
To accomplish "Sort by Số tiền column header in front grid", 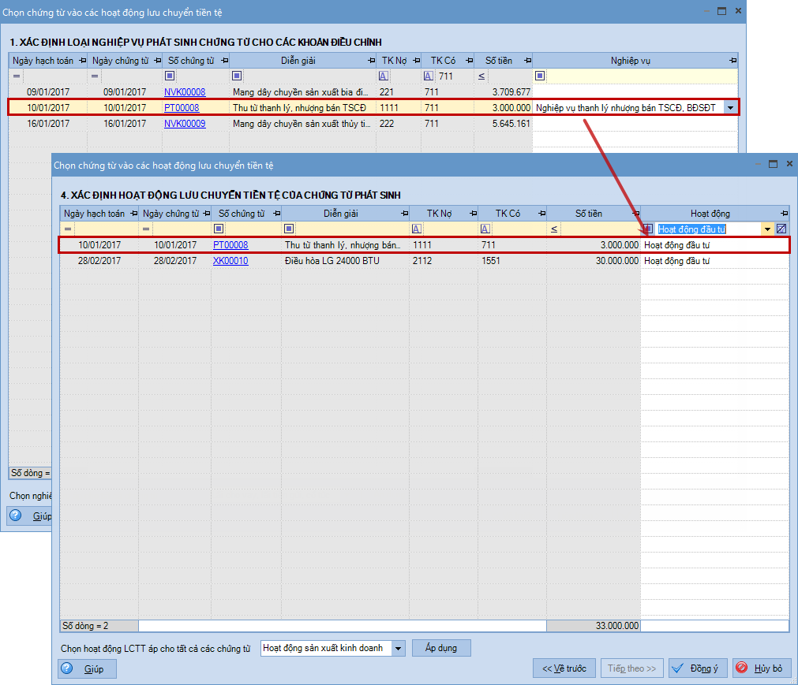I will [x=588, y=214].
